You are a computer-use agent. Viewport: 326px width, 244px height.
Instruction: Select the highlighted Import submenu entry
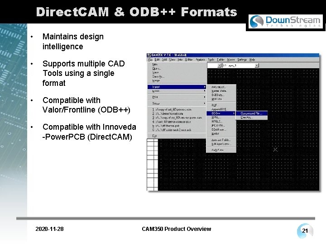click(177, 87)
